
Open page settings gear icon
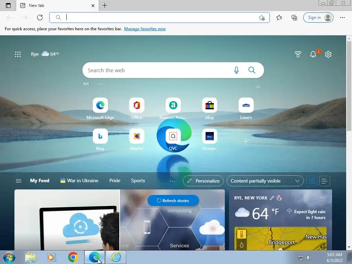[x=328, y=54]
